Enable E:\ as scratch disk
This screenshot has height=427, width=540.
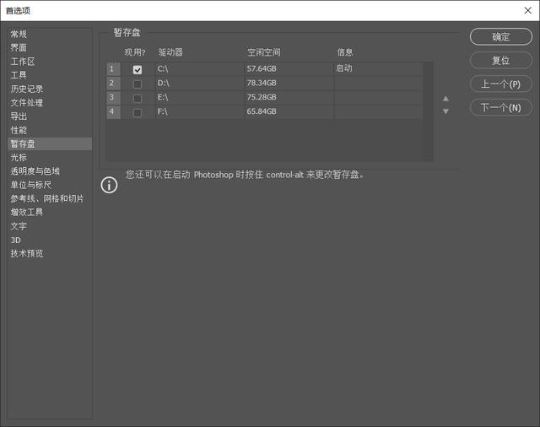click(x=138, y=99)
